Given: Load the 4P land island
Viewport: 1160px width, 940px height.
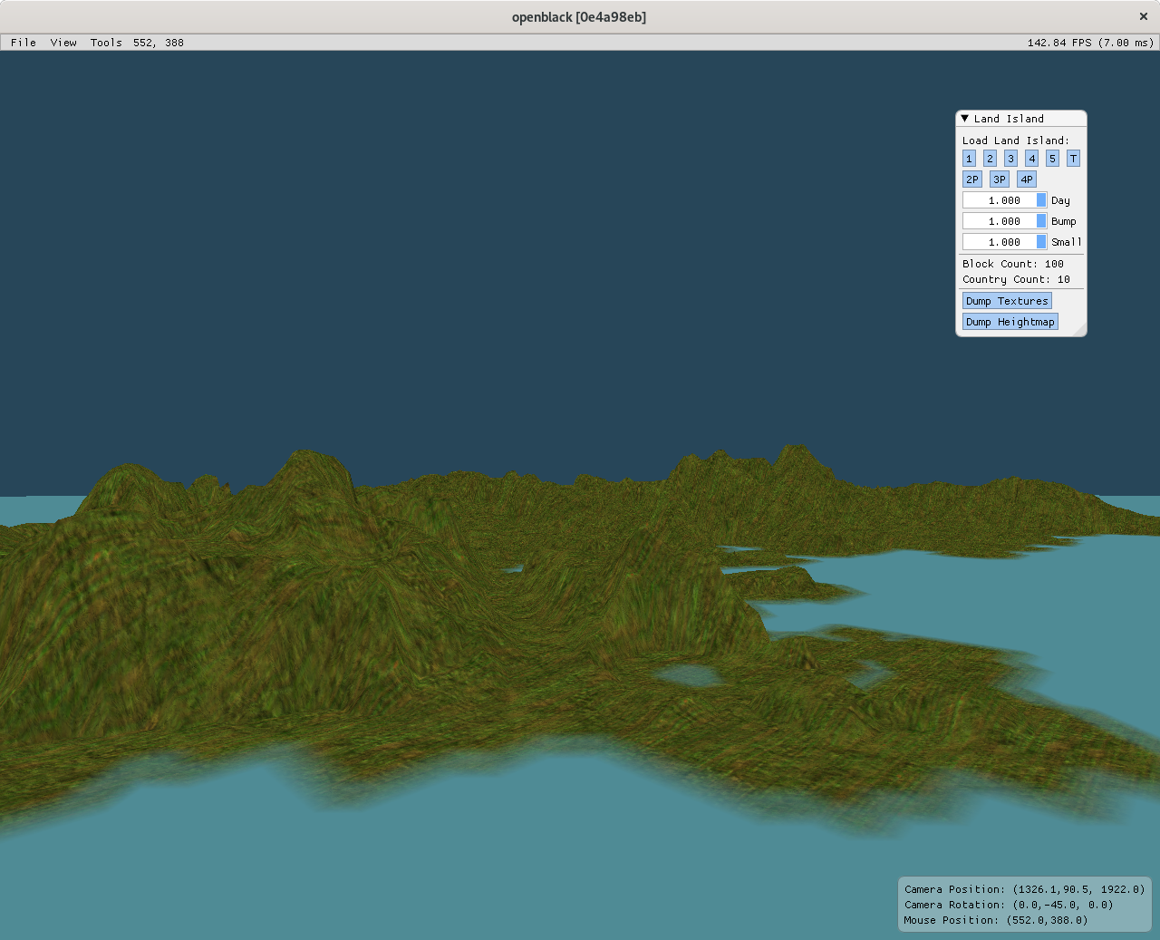Looking at the screenshot, I should 1026,179.
